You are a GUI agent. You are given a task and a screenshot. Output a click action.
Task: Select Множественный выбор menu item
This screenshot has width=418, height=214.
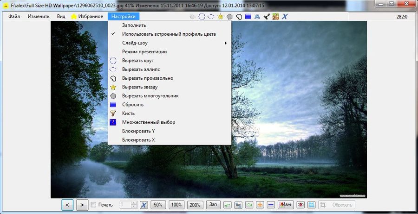click(169, 122)
